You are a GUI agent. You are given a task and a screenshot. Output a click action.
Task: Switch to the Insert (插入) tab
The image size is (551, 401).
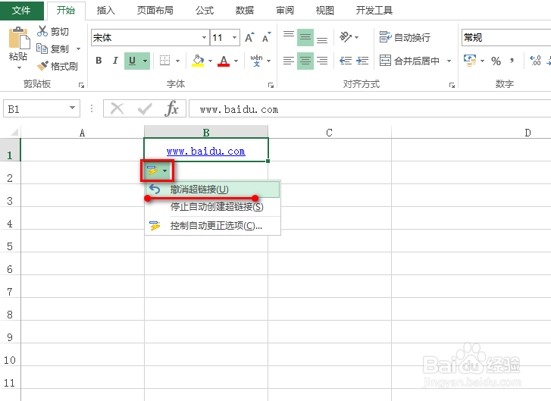pos(106,11)
